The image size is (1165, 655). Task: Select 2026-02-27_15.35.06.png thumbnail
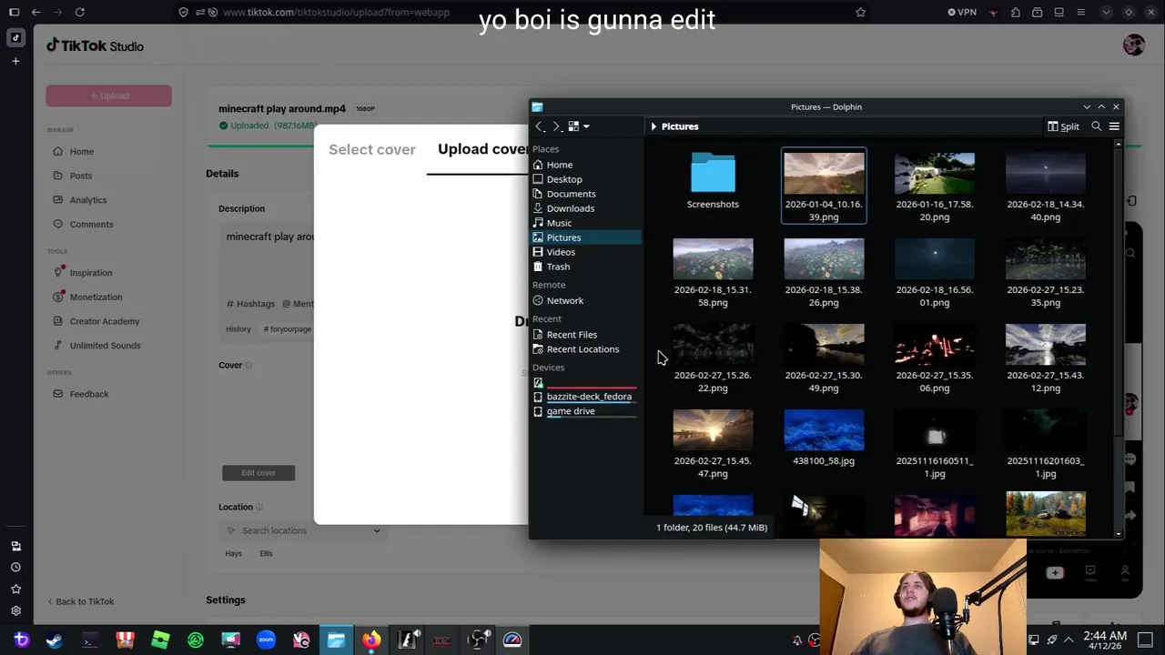tap(935, 345)
